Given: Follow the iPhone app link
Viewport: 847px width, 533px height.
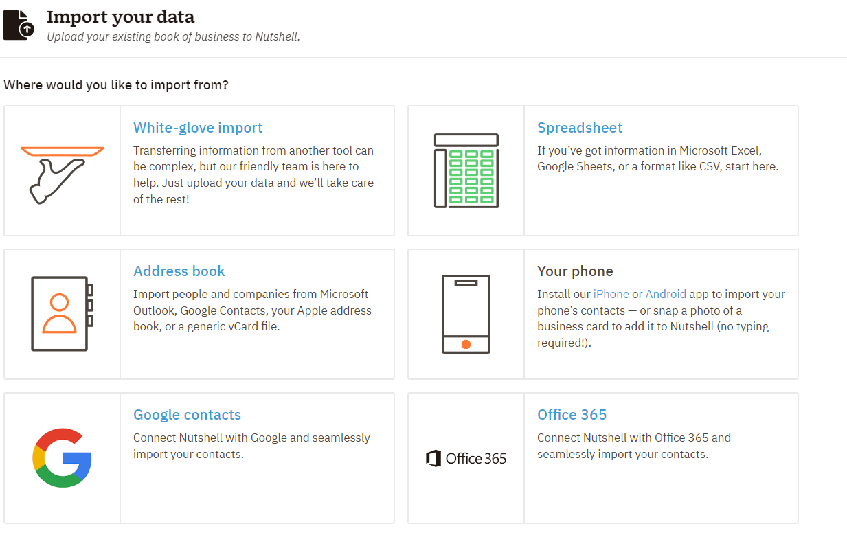Looking at the screenshot, I should coord(611,294).
